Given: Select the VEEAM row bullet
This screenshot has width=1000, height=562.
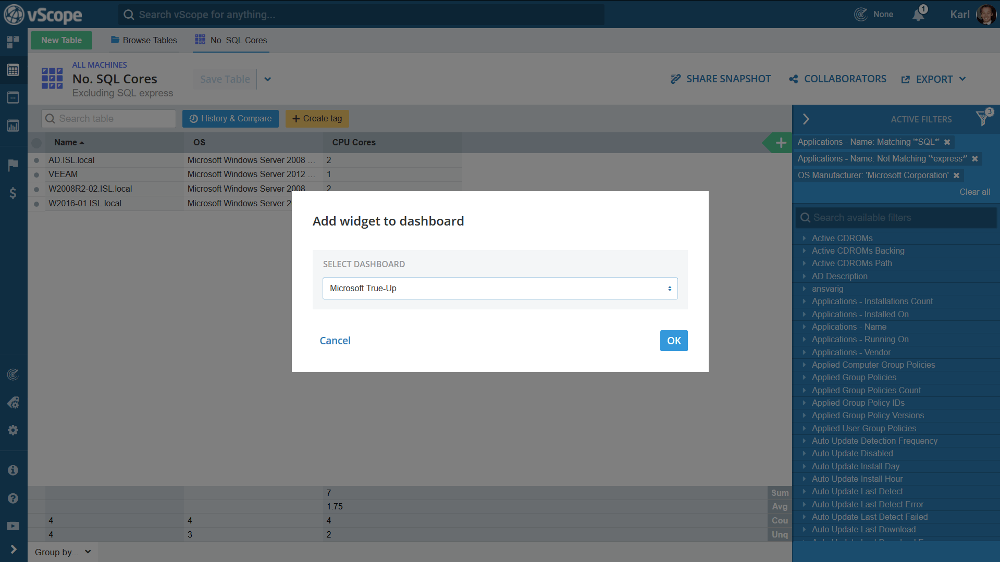Looking at the screenshot, I should coord(36,174).
